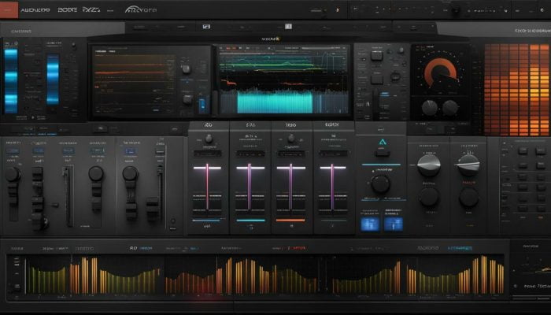This screenshot has height=315, width=551.
Task: Open the first menu label beside the red square
Action: click(35, 10)
